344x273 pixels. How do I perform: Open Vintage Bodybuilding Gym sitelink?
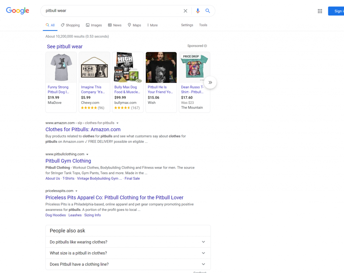click(x=99, y=179)
